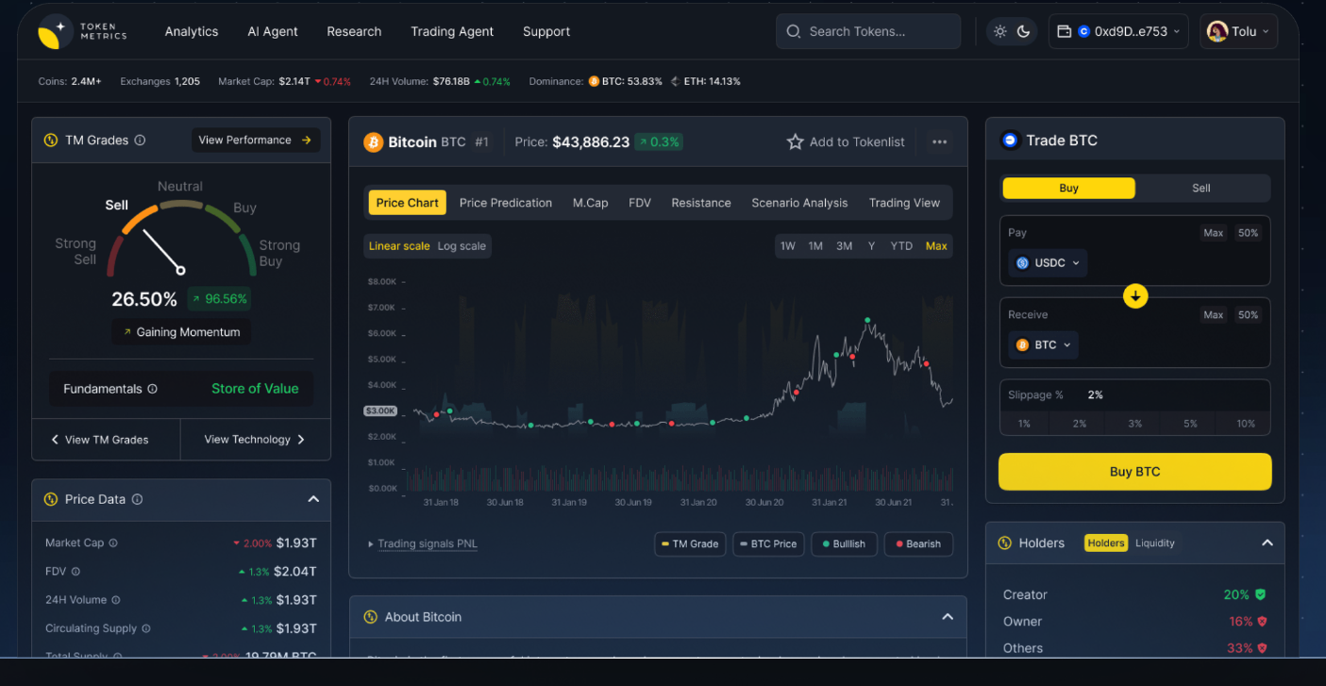Click the Fundamentals info icon
The width and height of the screenshot is (1326, 686).
tap(152, 389)
